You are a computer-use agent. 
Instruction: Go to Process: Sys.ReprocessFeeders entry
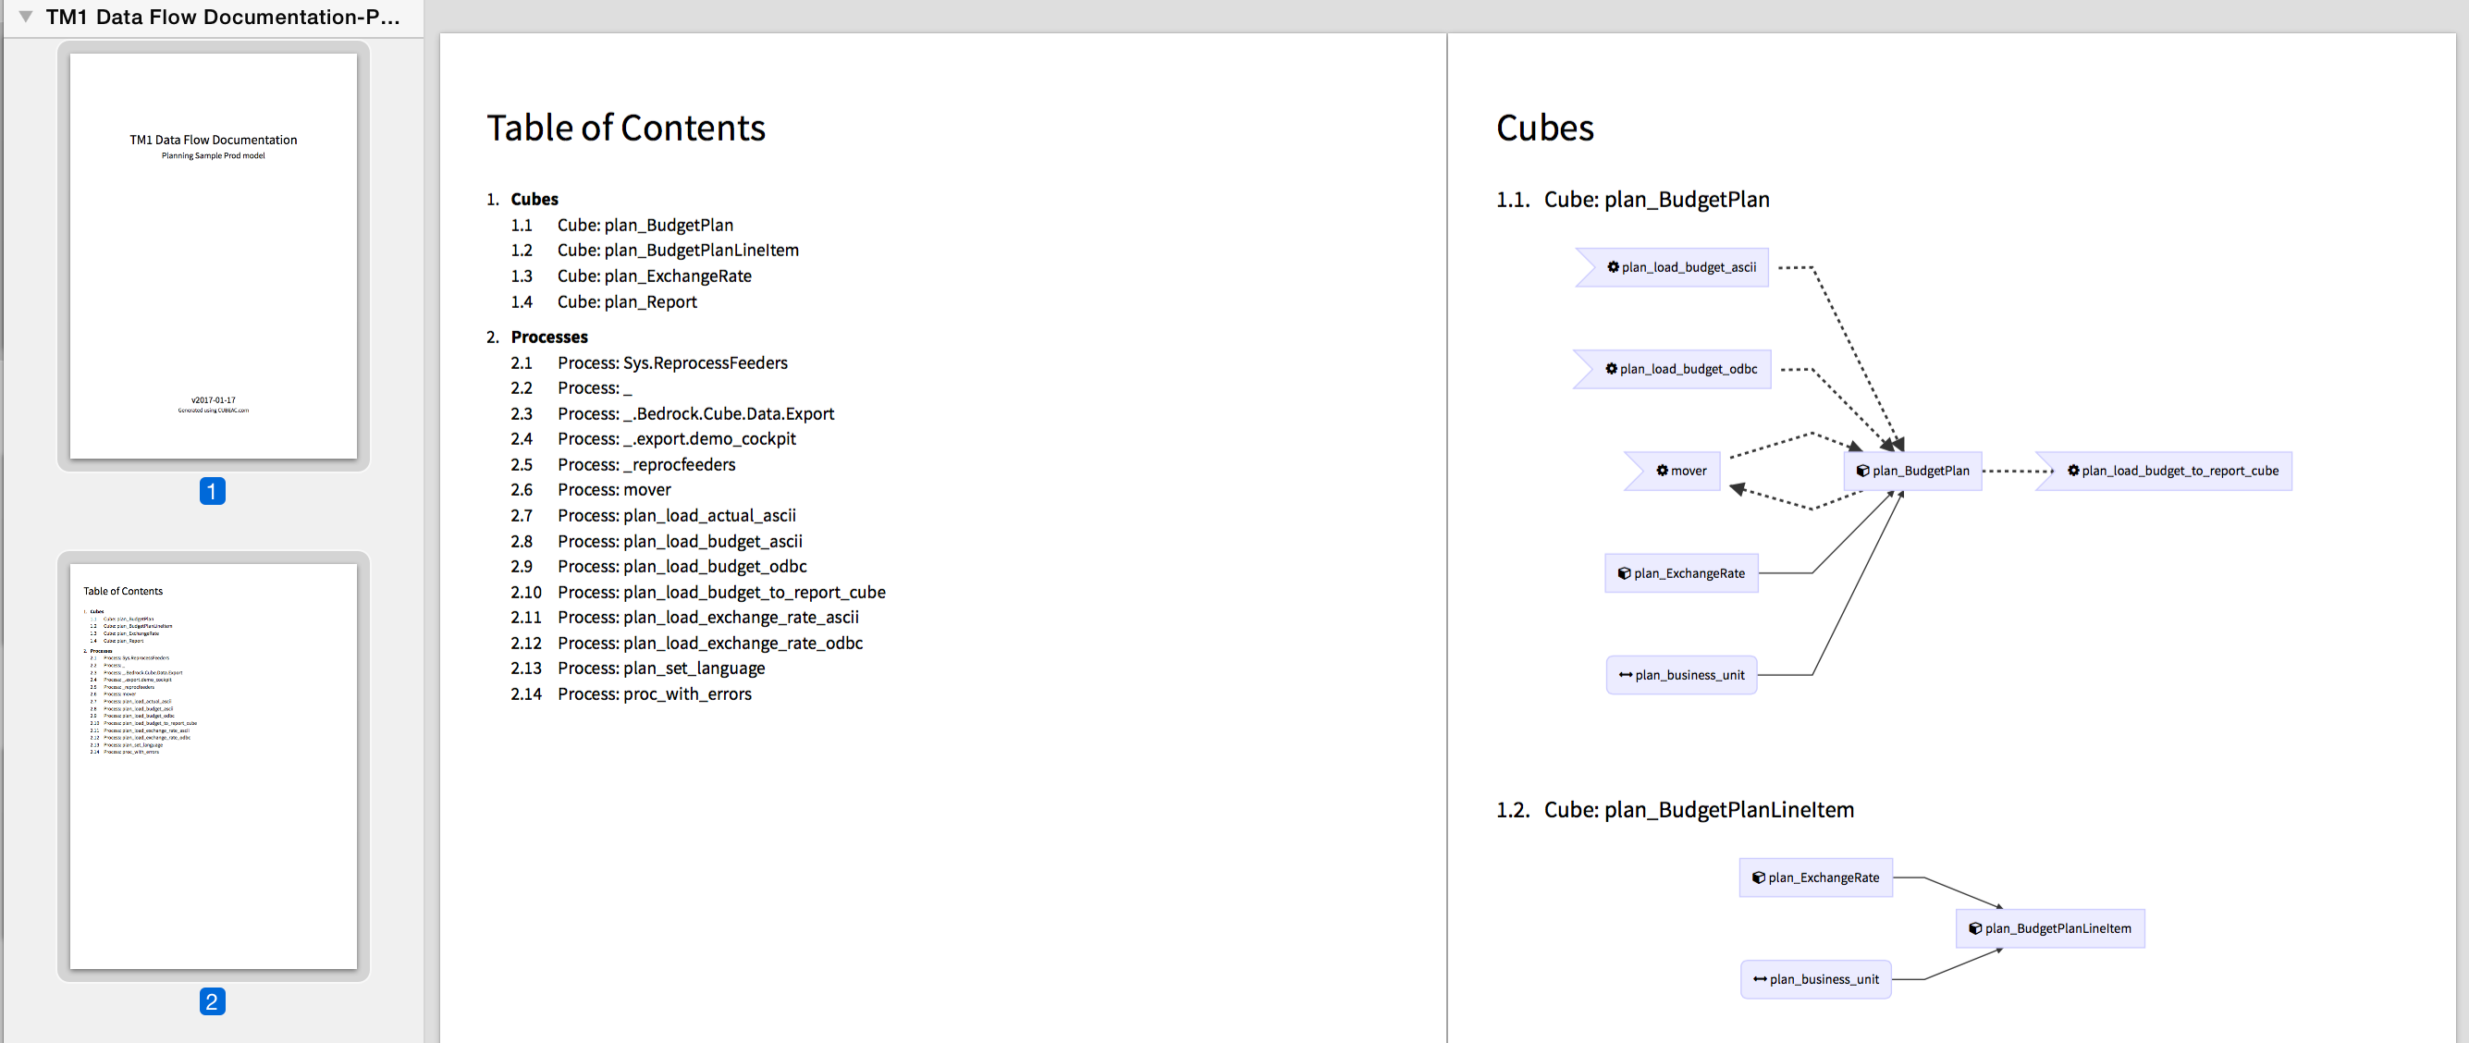[672, 362]
